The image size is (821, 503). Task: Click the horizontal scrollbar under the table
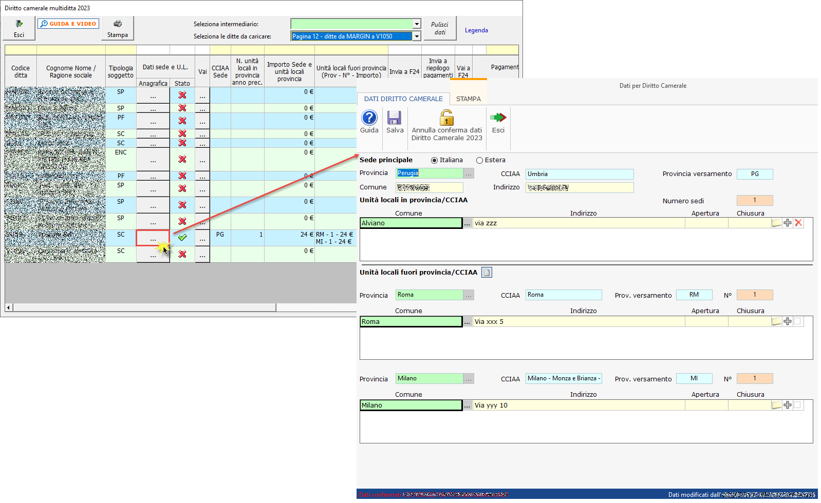pos(144,307)
